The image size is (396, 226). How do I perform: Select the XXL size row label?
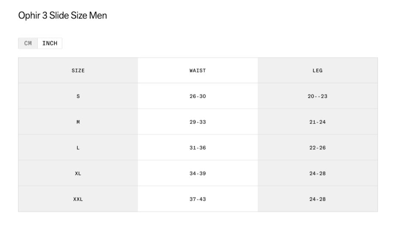tap(78, 199)
